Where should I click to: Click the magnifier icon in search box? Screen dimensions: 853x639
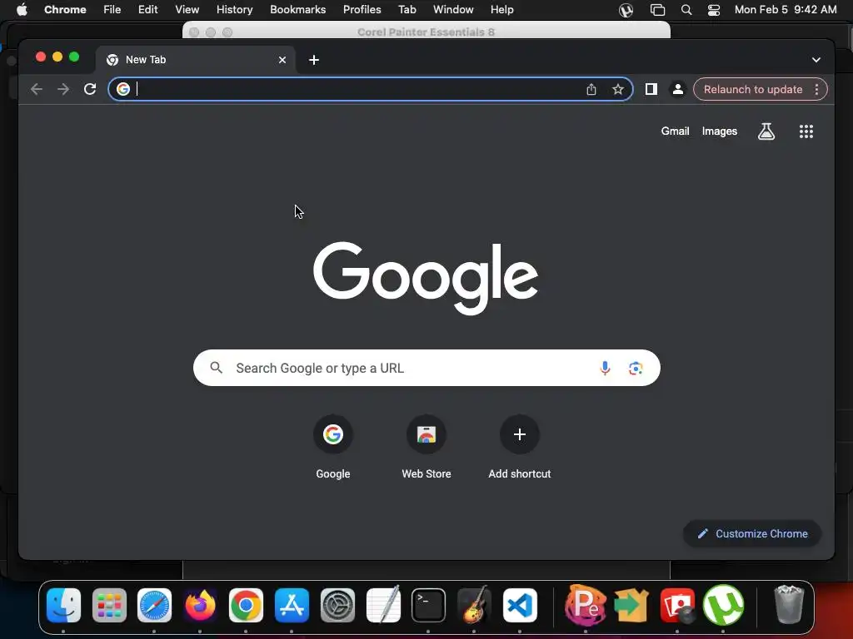(216, 368)
